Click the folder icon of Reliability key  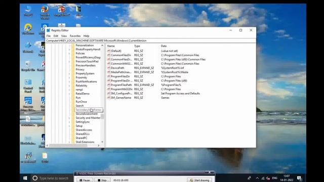pyautogui.click(x=73, y=85)
